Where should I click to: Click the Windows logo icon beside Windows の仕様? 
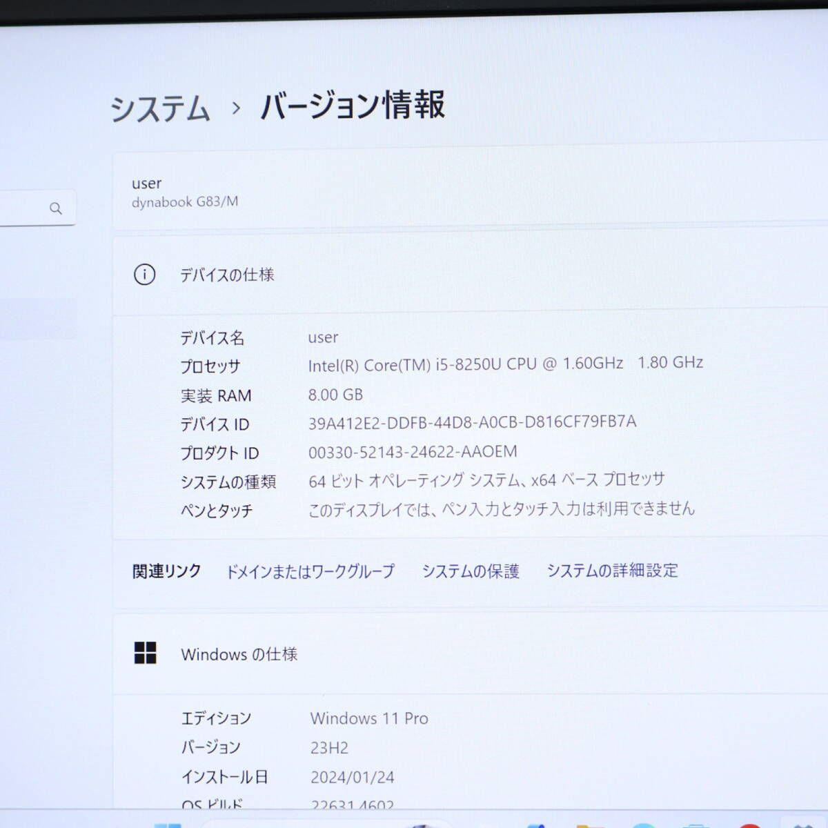(145, 653)
